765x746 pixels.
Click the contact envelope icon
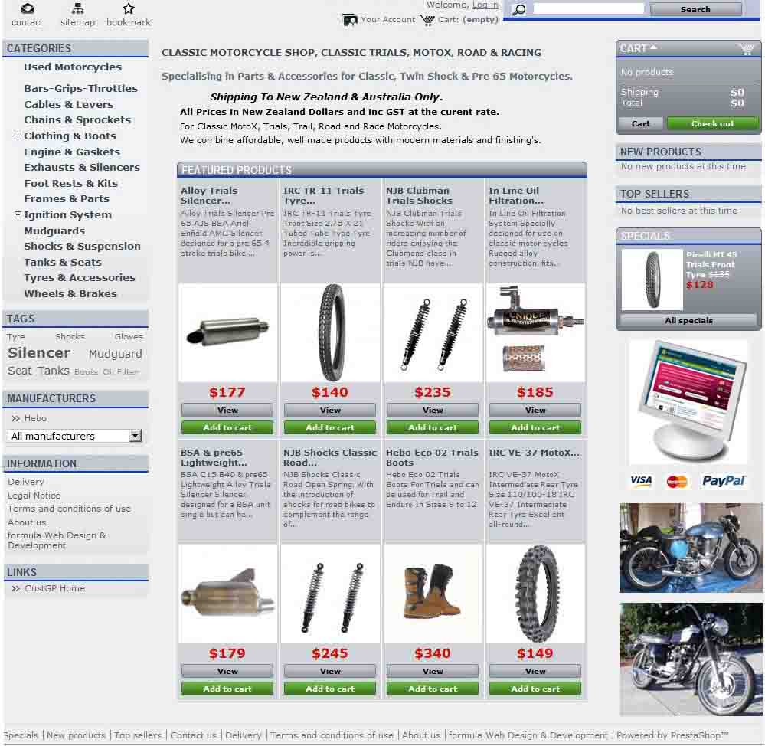tap(28, 8)
